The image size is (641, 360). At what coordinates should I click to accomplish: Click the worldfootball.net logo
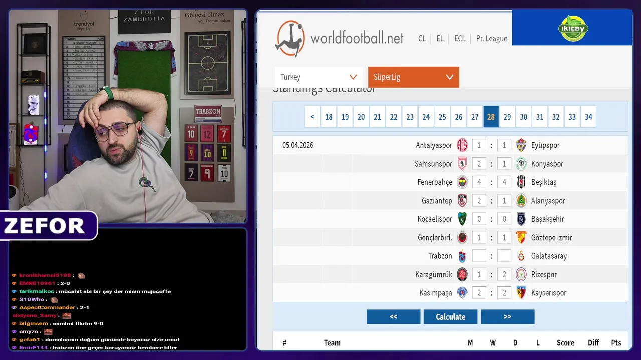[339, 38]
